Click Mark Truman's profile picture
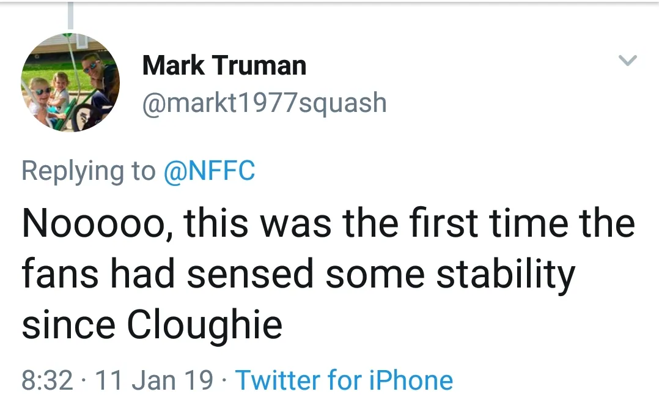Screen dimensions: 659x416 tap(71, 82)
